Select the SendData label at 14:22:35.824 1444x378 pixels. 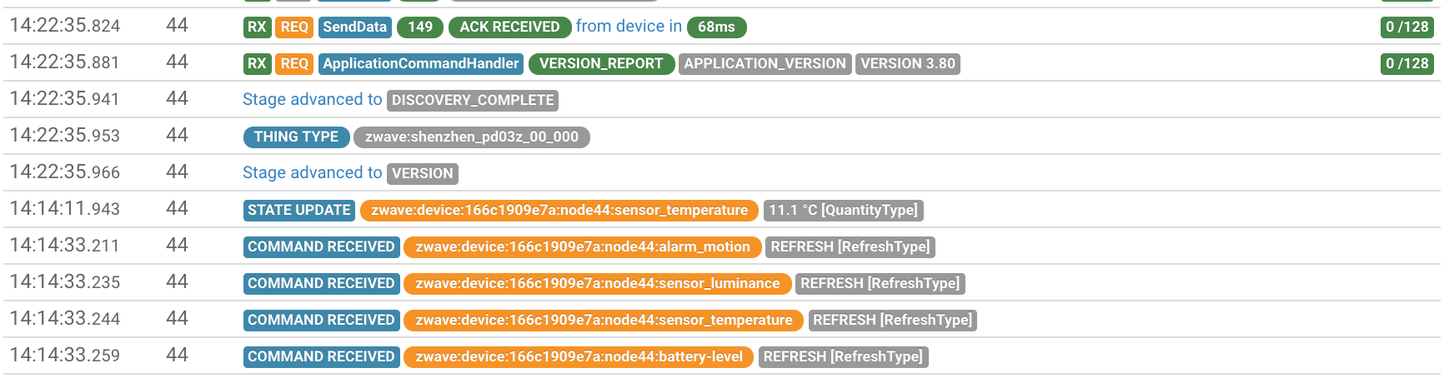tap(354, 27)
